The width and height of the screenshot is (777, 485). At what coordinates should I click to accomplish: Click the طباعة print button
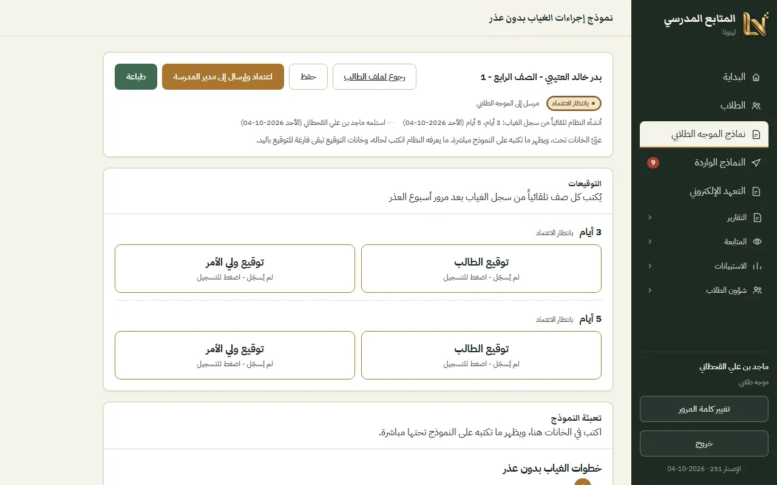[x=136, y=76]
